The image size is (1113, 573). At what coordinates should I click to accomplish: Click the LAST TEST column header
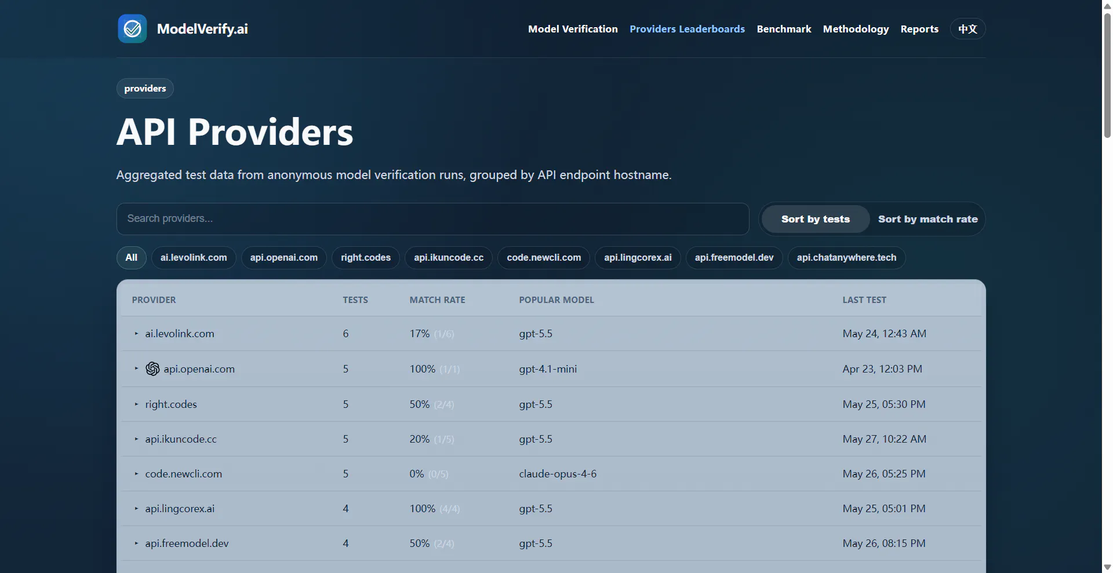864,300
